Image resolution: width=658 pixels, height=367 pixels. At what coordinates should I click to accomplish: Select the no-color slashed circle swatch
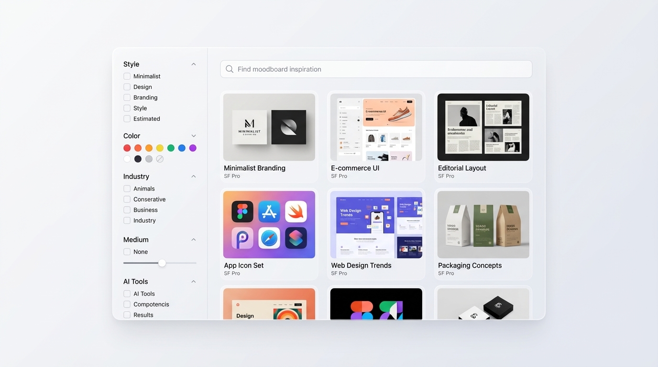(x=160, y=159)
